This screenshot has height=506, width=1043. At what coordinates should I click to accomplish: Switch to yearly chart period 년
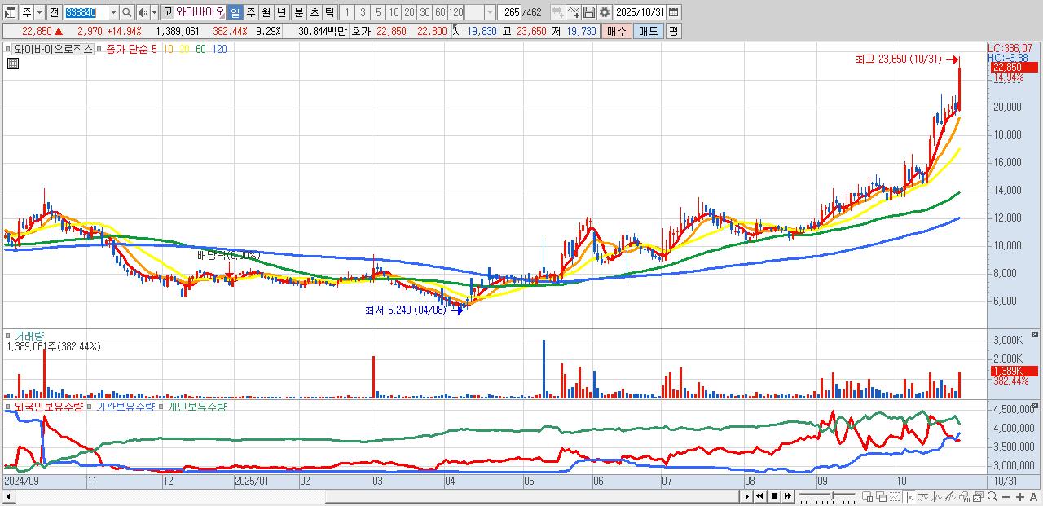click(x=281, y=12)
